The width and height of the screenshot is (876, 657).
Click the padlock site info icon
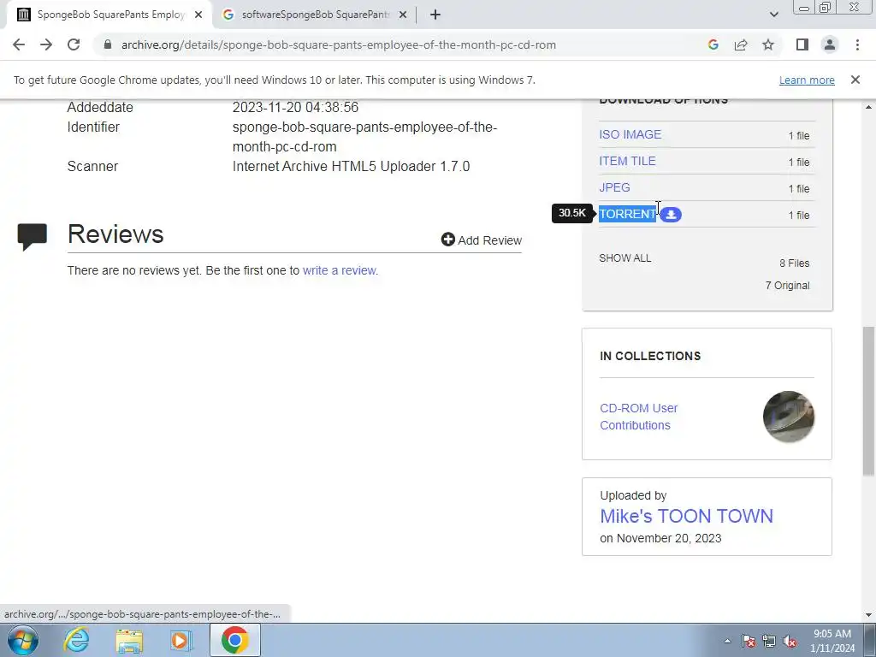[x=108, y=44]
